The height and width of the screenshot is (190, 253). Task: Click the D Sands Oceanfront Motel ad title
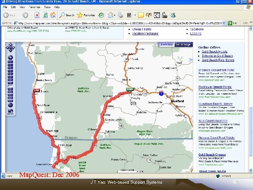216,70
